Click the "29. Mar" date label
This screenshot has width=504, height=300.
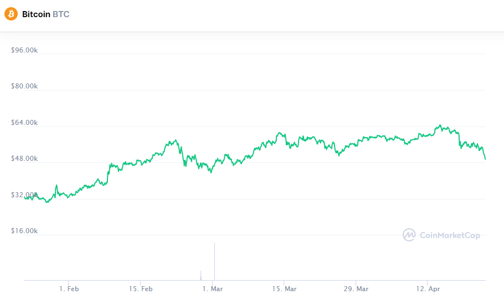tap(356, 289)
